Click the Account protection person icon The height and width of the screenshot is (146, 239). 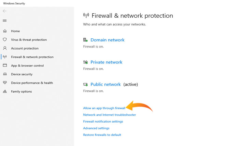(x=5, y=48)
